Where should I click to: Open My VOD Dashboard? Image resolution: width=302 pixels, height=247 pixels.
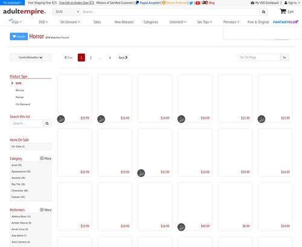(x=265, y=3)
